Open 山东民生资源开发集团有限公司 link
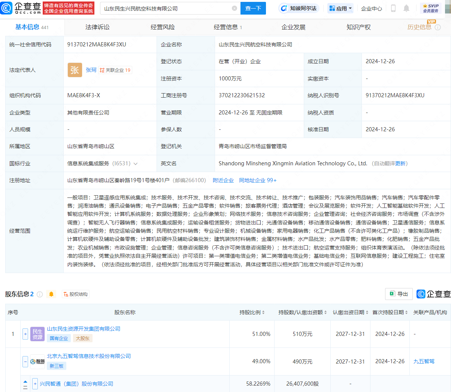The width and height of the screenshot is (451, 392). (84, 329)
